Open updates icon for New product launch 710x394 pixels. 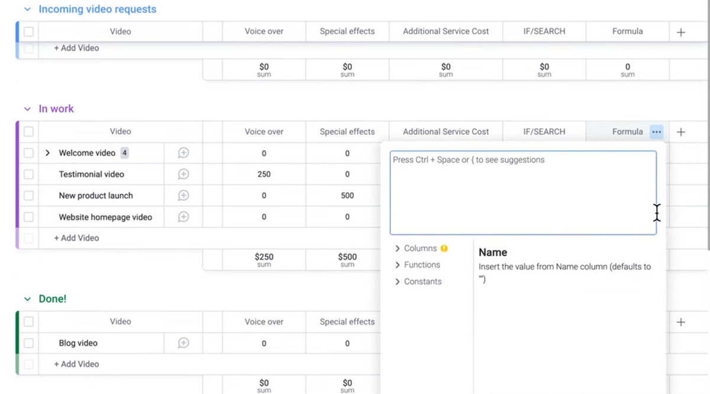pos(183,196)
